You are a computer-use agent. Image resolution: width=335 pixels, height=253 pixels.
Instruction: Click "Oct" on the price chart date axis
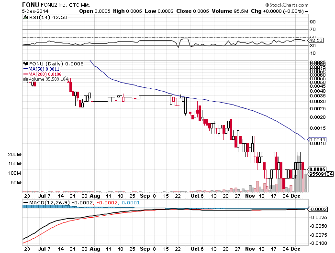[x=195, y=196]
